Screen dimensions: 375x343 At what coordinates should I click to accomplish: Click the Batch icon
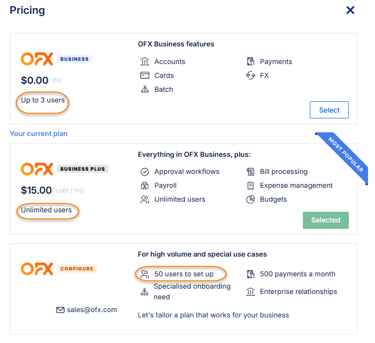pyautogui.click(x=144, y=89)
